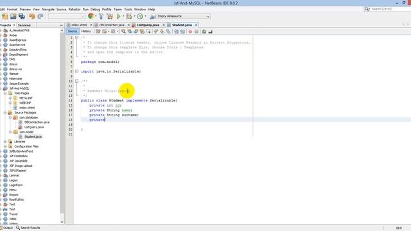Click the Clean and Build icon

pyautogui.click(x=110, y=16)
